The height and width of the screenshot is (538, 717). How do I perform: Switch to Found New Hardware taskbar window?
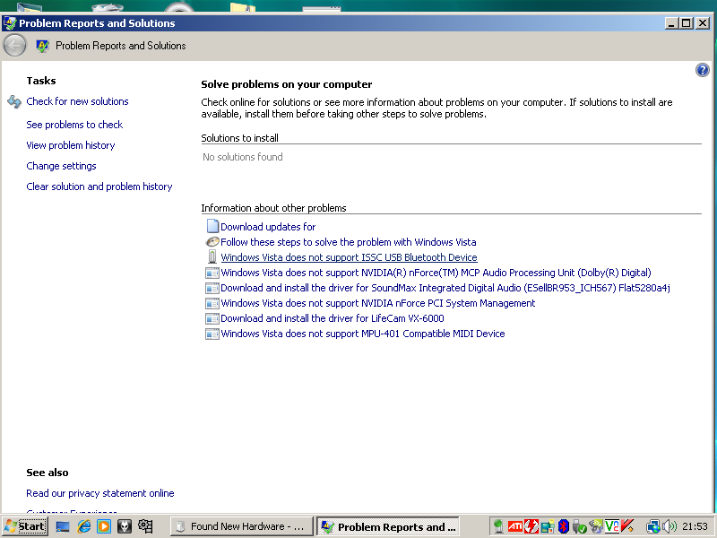pos(241,526)
